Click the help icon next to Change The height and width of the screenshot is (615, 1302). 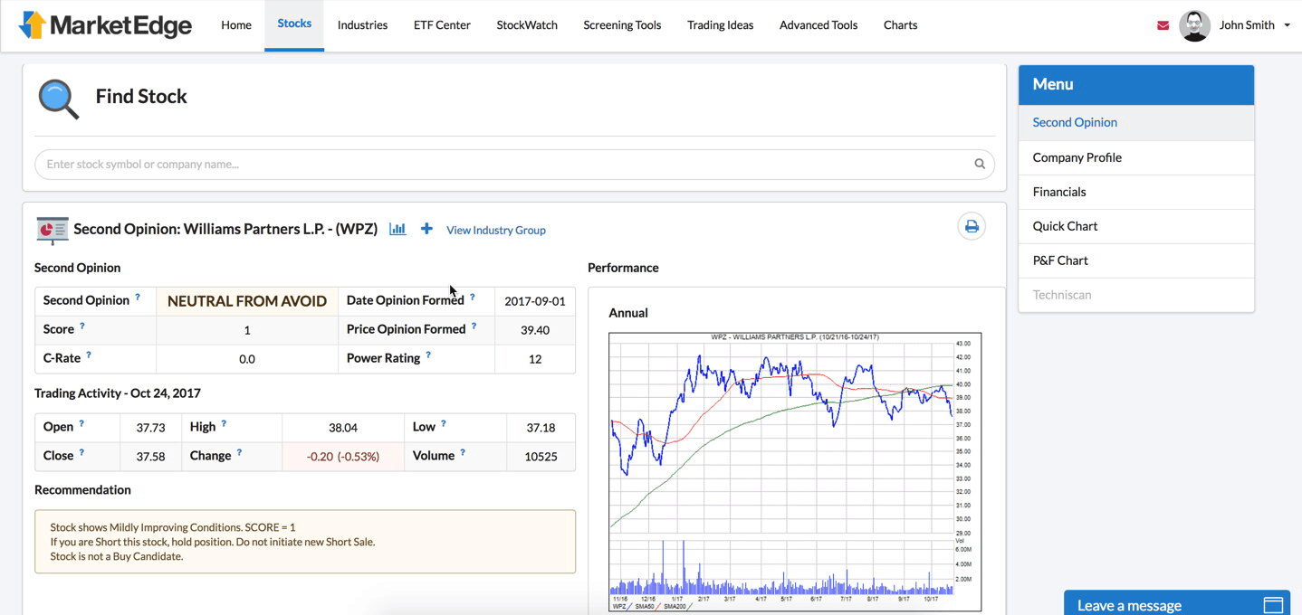pos(239,452)
